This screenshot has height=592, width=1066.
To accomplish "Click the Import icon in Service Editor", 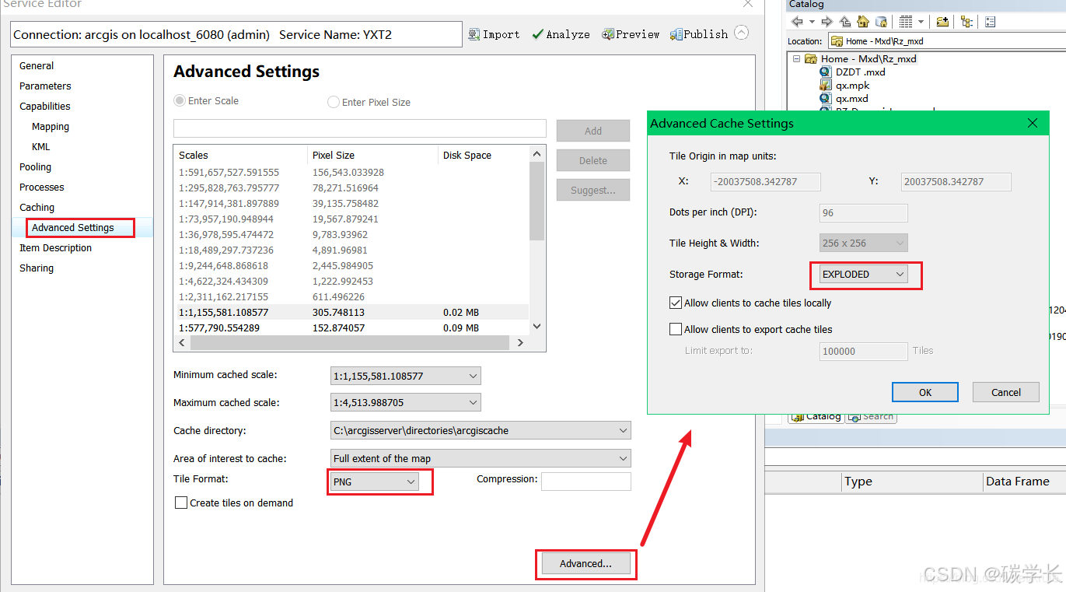I will click(474, 34).
